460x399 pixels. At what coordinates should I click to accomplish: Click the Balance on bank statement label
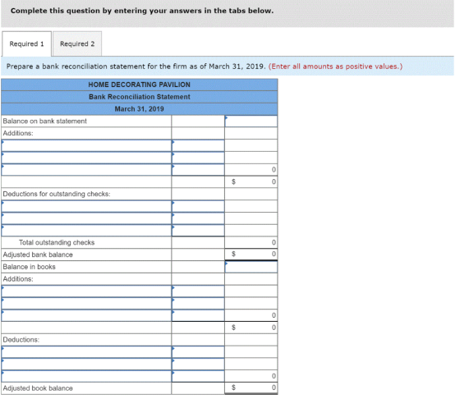coord(45,122)
